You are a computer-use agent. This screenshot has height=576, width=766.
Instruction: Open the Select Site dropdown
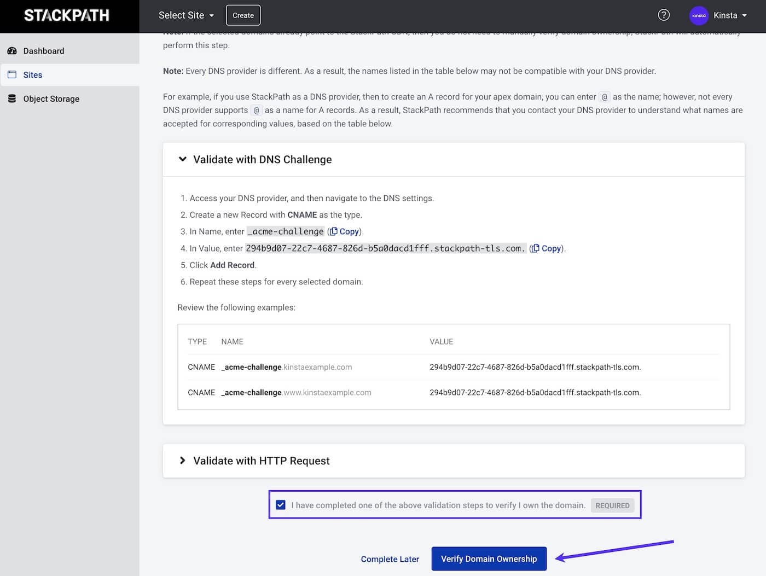pos(186,15)
